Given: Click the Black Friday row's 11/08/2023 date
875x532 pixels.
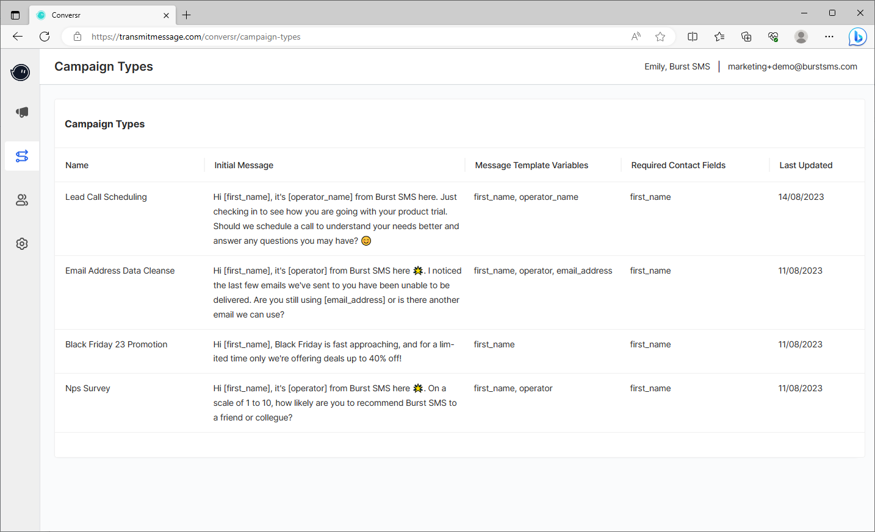Looking at the screenshot, I should click(801, 344).
